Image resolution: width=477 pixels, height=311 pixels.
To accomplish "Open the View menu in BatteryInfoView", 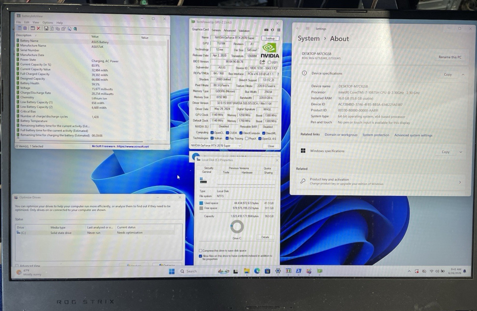I will coord(36,23).
